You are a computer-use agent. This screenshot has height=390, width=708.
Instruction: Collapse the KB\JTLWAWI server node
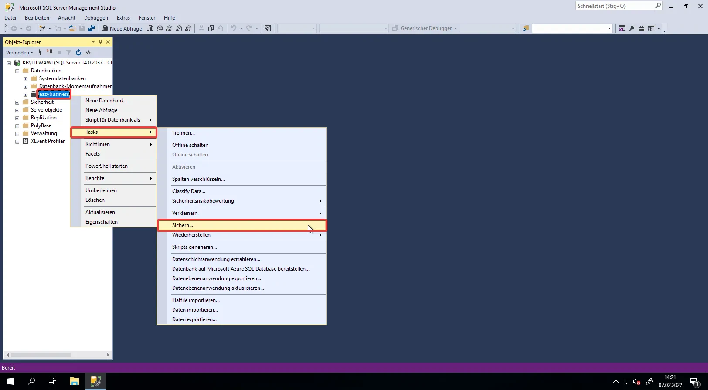point(9,63)
